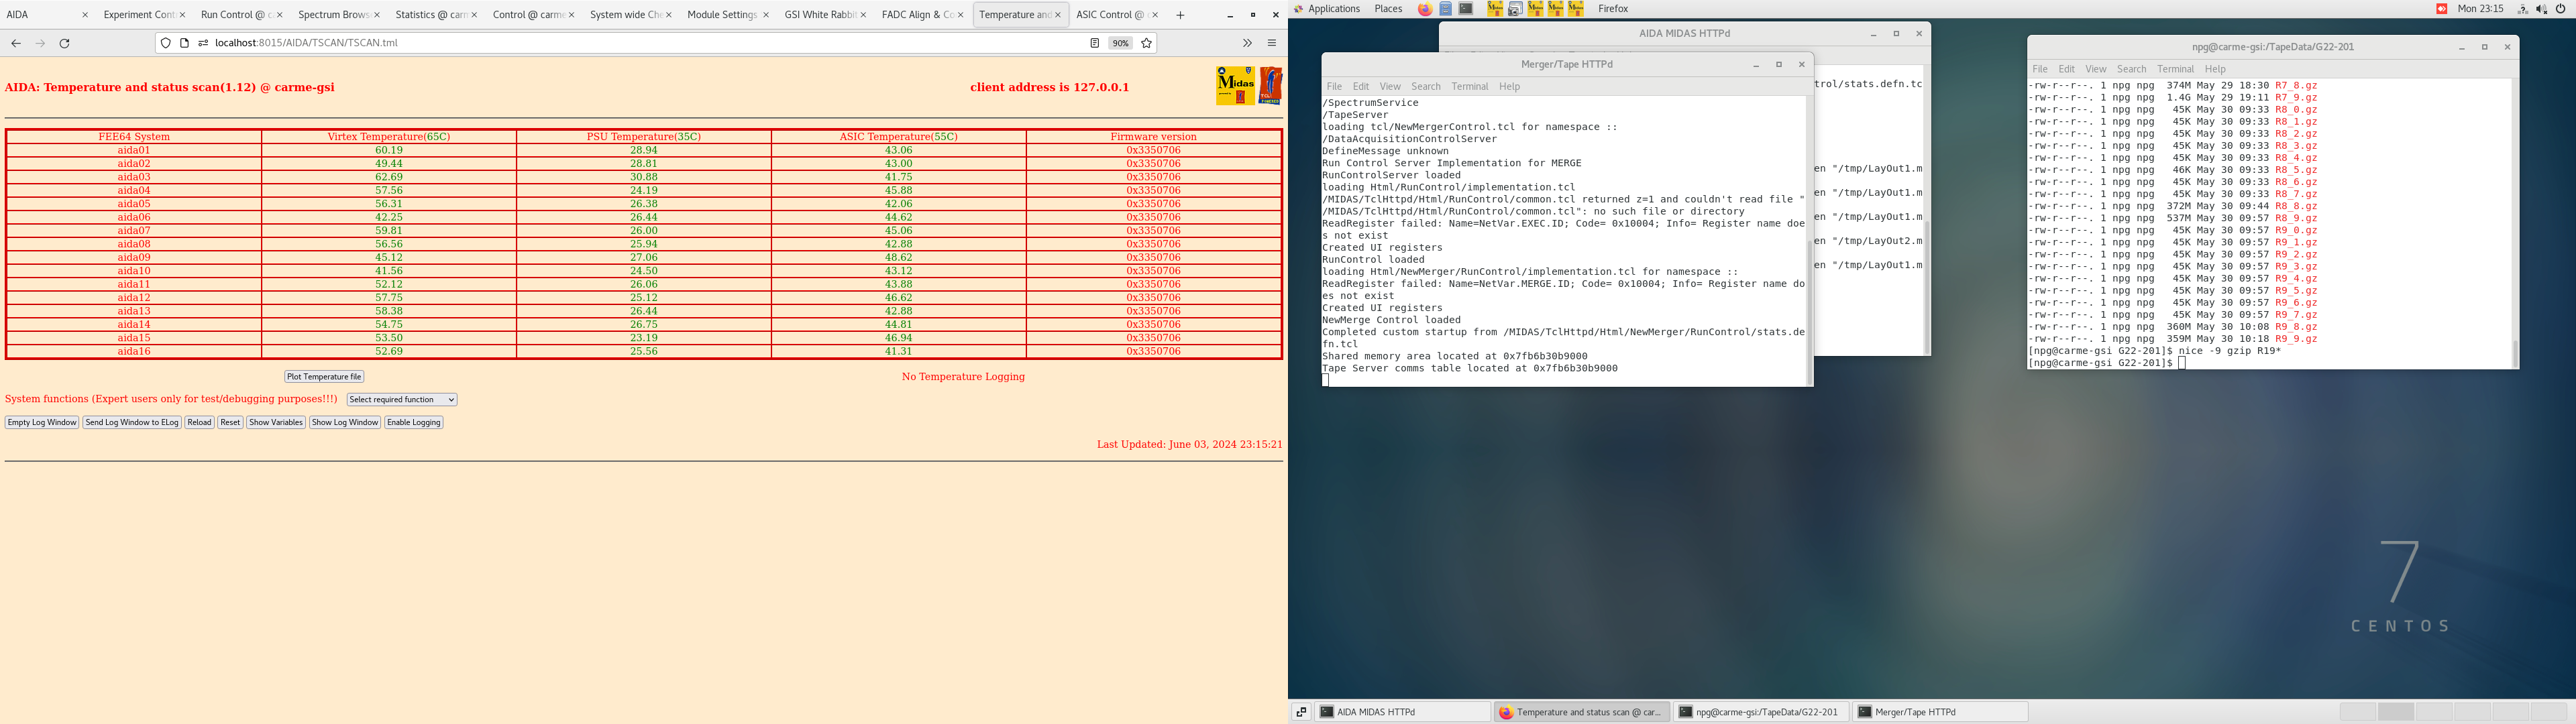2576x724 pixels.
Task: Click the URL address field
Action: [640, 43]
